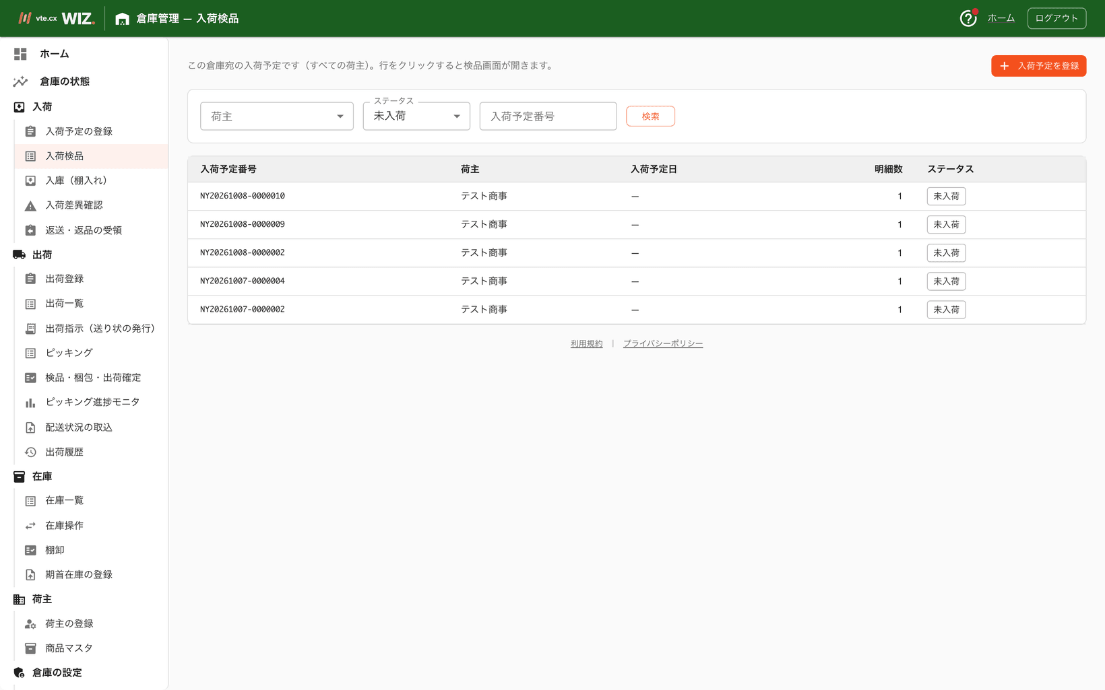This screenshot has height=690, width=1105.
Task: Select 検品・梱包・出荷確定 menu item
Action: tap(91, 378)
